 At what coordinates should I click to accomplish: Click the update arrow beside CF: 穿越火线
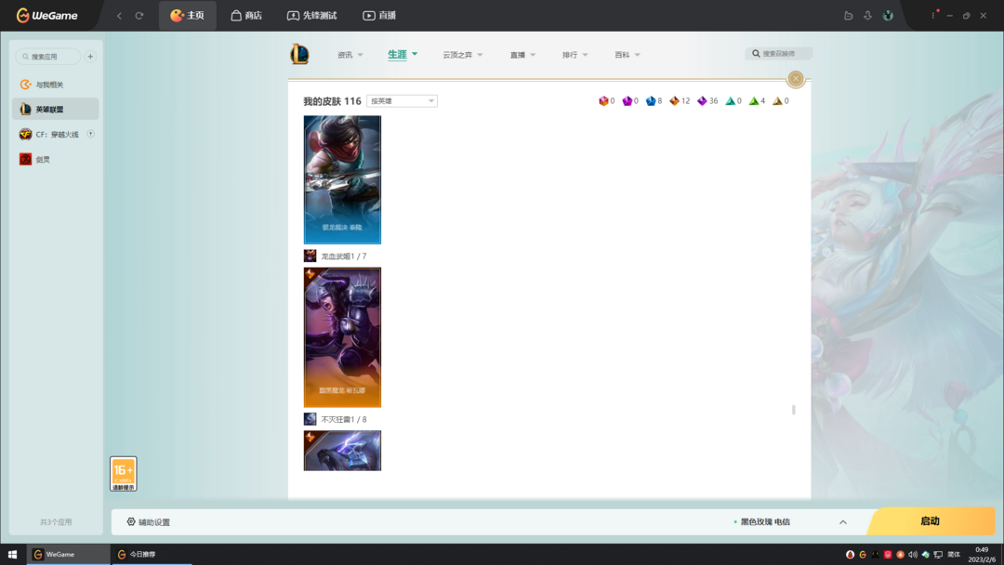point(91,134)
